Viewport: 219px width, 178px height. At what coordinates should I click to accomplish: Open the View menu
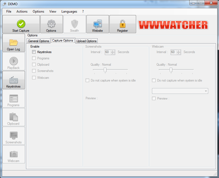click(x=53, y=12)
